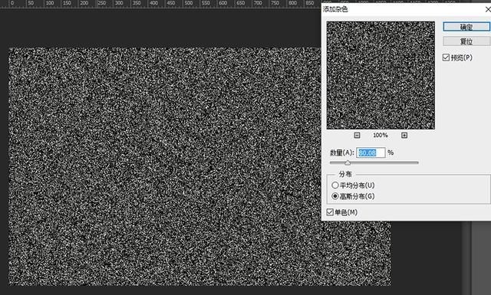Screen dimensions: 491x295
Task: Click the amount slider handle
Action: (x=348, y=163)
